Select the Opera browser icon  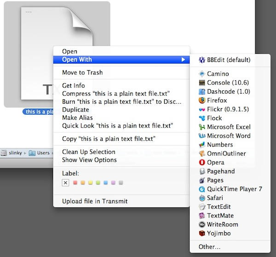click(x=202, y=162)
